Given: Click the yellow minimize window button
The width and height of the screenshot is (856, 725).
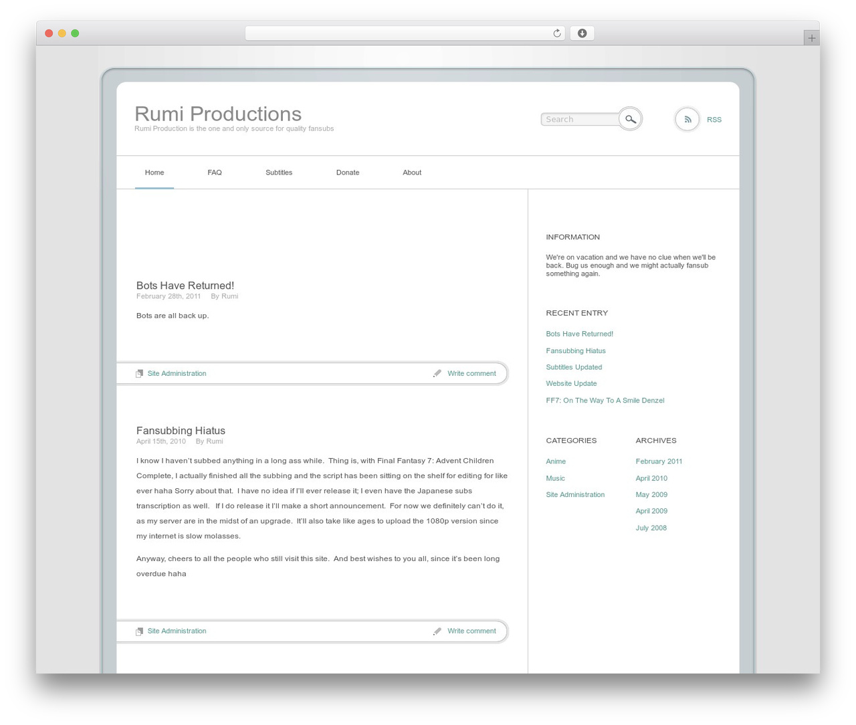Looking at the screenshot, I should tap(62, 33).
